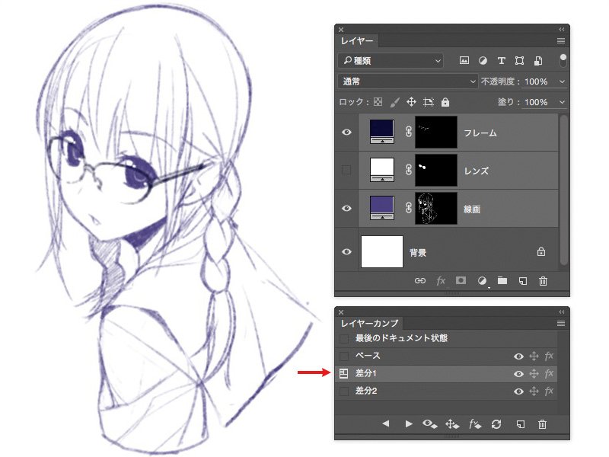Show the レンズ layer visibility box

(346, 170)
